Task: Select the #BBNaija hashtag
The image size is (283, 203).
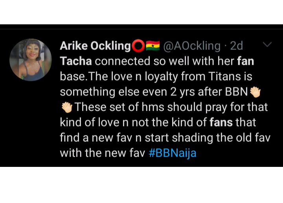Action: 173,153
